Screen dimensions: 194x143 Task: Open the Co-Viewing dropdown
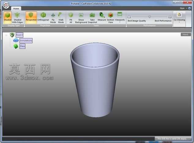pos(179,18)
